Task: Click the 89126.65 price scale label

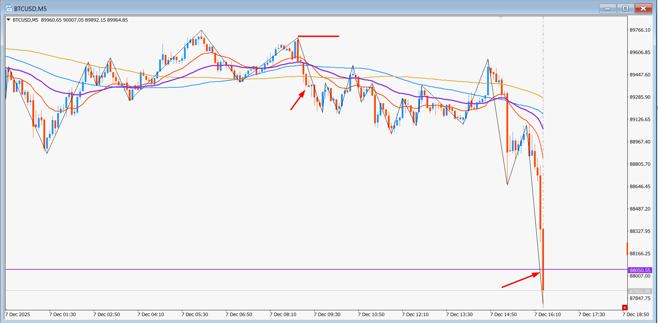Action: [x=640, y=119]
